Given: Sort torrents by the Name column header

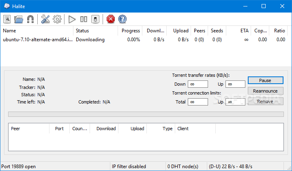Looking at the screenshot, I should [36, 31].
